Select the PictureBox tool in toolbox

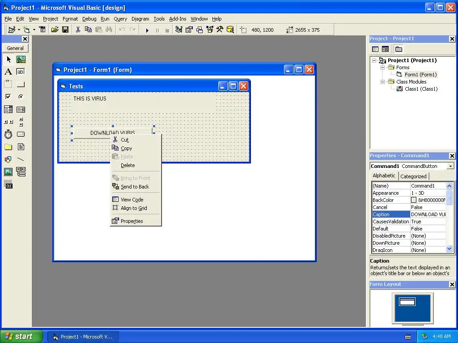click(21, 59)
